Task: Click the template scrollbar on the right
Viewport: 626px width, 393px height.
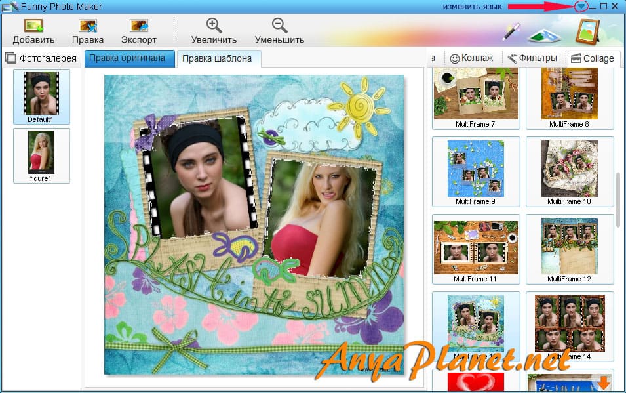Action: 618,199
